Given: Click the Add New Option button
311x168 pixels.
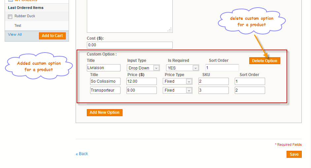Looking at the screenshot, I should (x=105, y=112).
